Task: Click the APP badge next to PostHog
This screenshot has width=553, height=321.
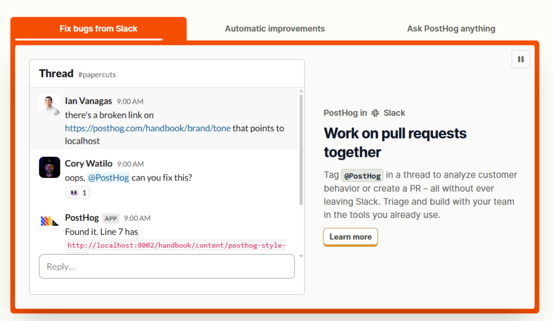Action: (x=111, y=218)
